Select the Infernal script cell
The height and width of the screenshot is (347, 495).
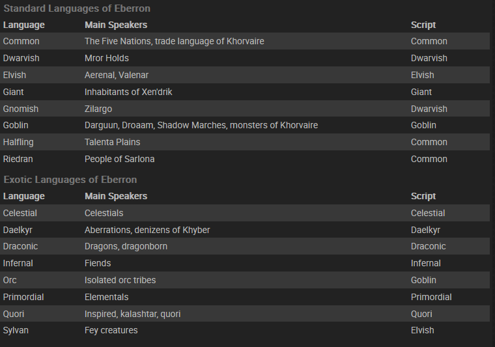tap(425, 263)
